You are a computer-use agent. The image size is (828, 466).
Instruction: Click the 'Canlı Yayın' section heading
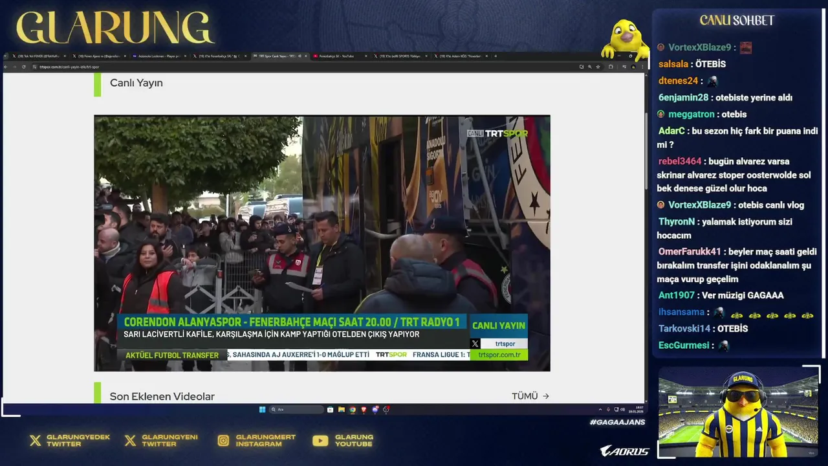pyautogui.click(x=136, y=83)
